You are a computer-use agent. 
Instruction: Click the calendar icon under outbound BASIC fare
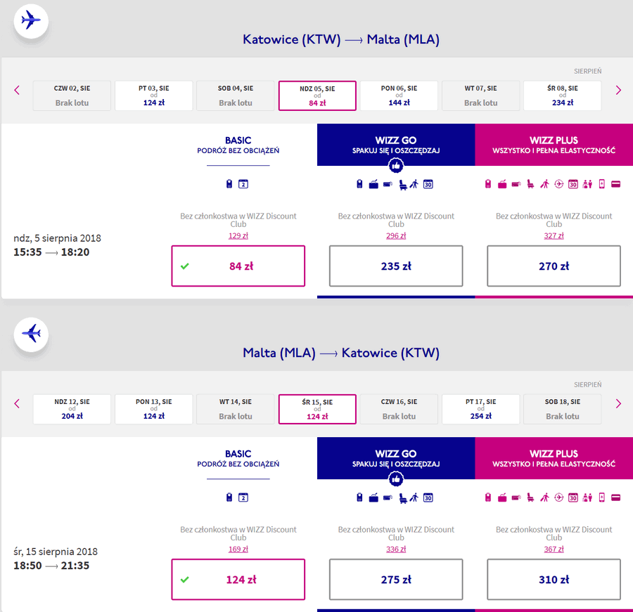(243, 184)
